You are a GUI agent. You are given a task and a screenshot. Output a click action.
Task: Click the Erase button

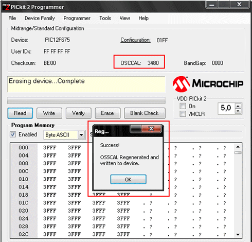point(107,113)
